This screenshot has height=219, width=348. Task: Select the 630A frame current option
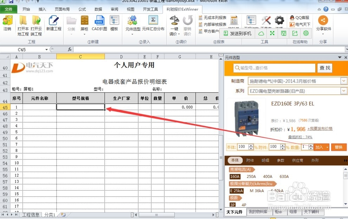pos(284,177)
